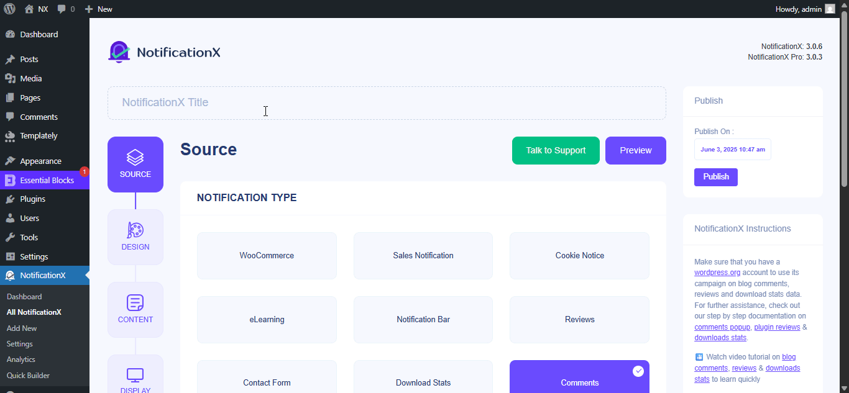Screen dimensions: 849x393
Task: Click the Media icon in sidebar
Action: 10,79
